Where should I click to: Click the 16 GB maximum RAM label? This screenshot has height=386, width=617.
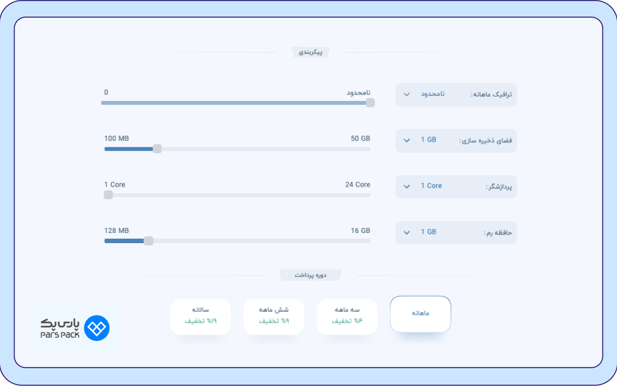(x=360, y=230)
